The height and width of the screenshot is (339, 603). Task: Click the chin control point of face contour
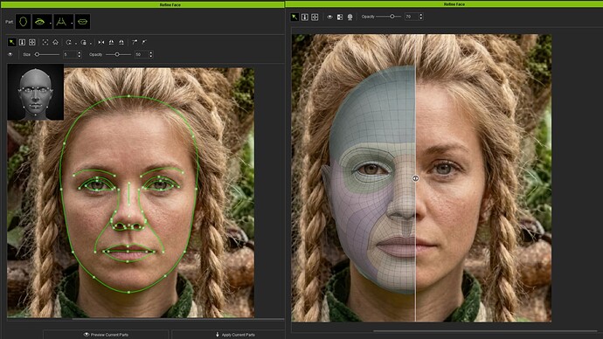(x=128, y=292)
